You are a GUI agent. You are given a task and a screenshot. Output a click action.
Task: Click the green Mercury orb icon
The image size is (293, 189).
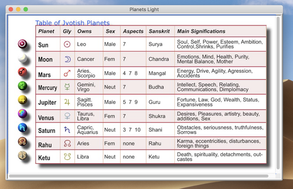coord(22,86)
